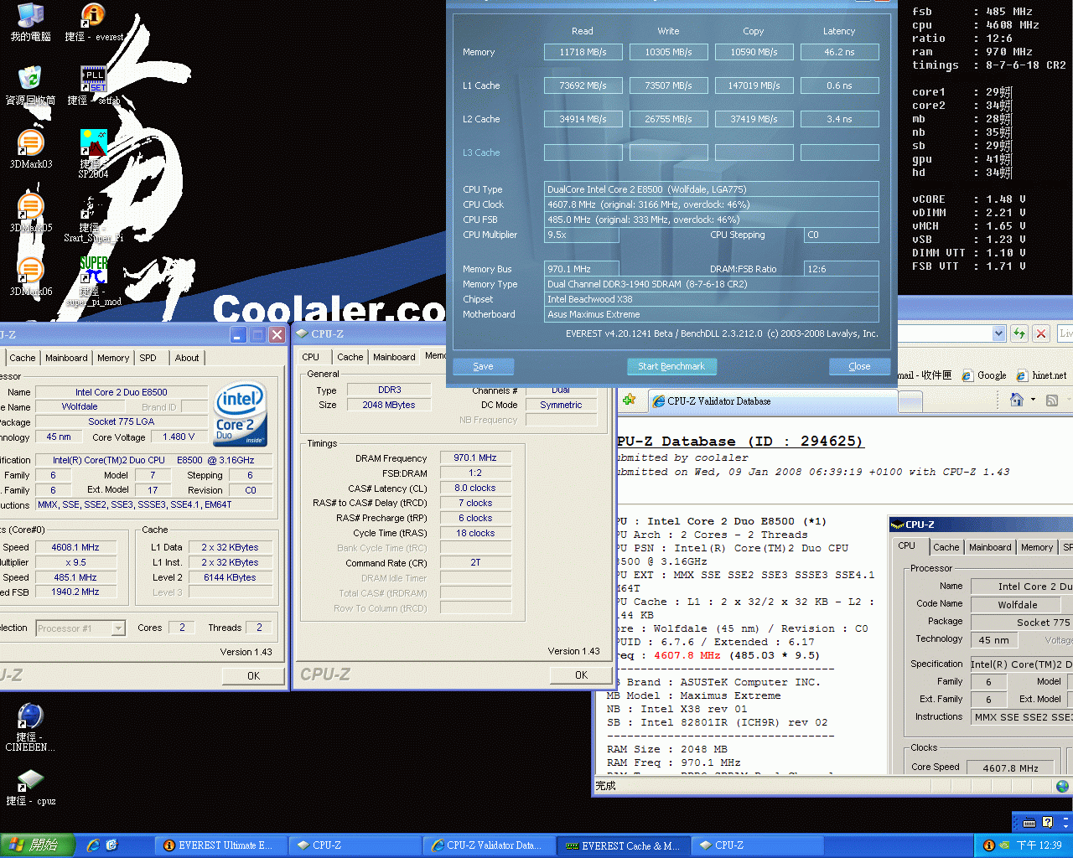This screenshot has width=1073, height=858.
Task: Click the Intel Core 2 Duo logo in CPU-Z
Action: 241,415
